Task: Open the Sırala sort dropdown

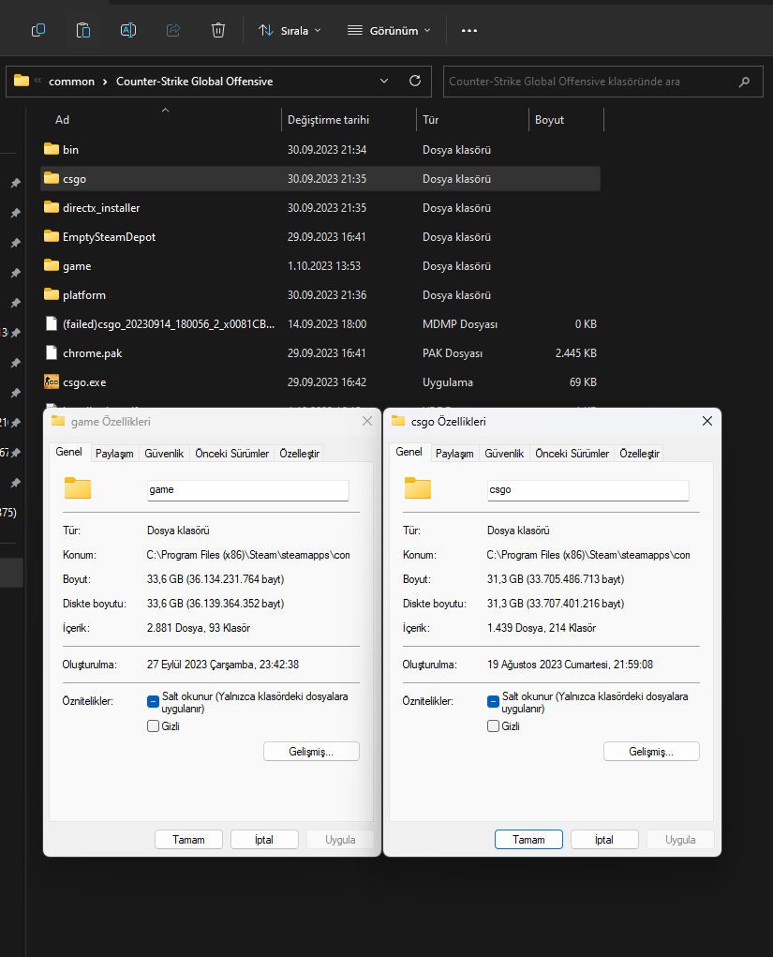Action: pos(290,31)
